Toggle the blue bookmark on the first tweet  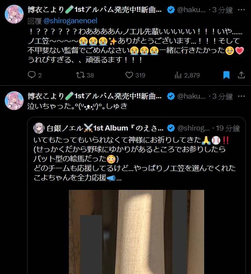pyautogui.click(x=227, y=75)
